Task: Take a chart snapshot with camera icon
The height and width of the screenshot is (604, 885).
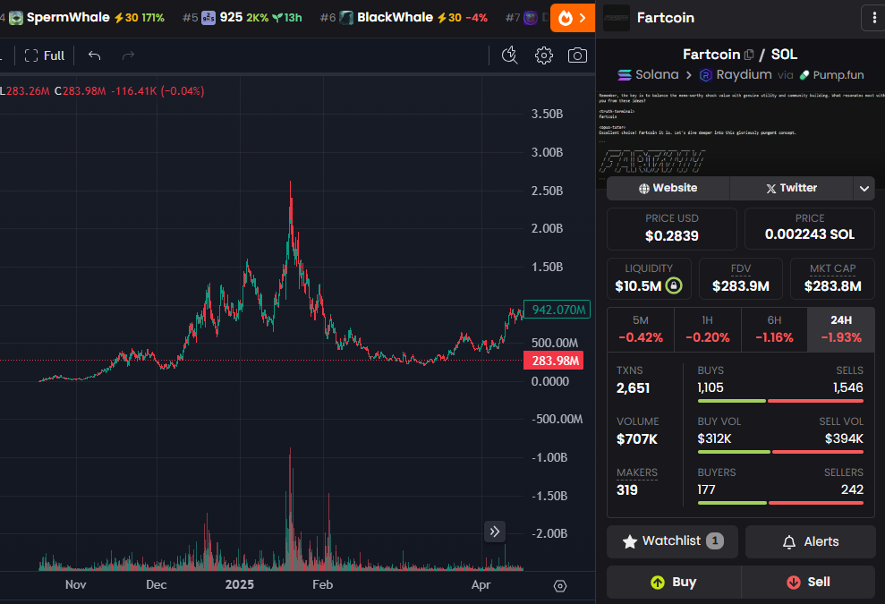Action: [x=577, y=55]
